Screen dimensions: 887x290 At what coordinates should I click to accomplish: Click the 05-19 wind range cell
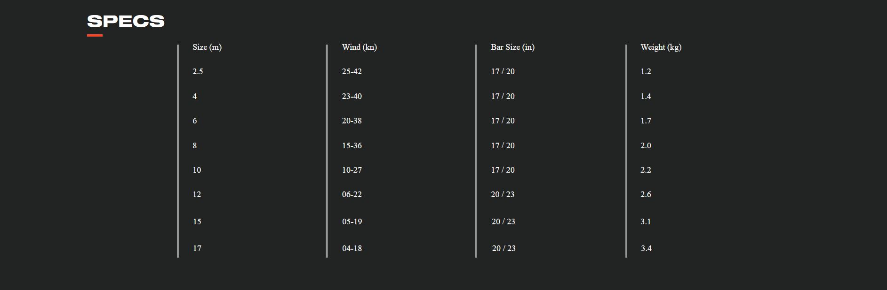352,221
